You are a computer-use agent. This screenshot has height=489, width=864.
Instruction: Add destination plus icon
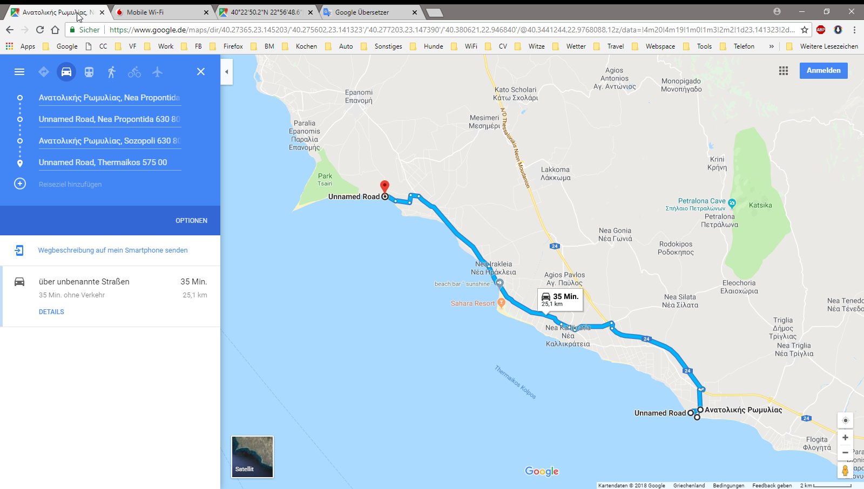[20, 184]
